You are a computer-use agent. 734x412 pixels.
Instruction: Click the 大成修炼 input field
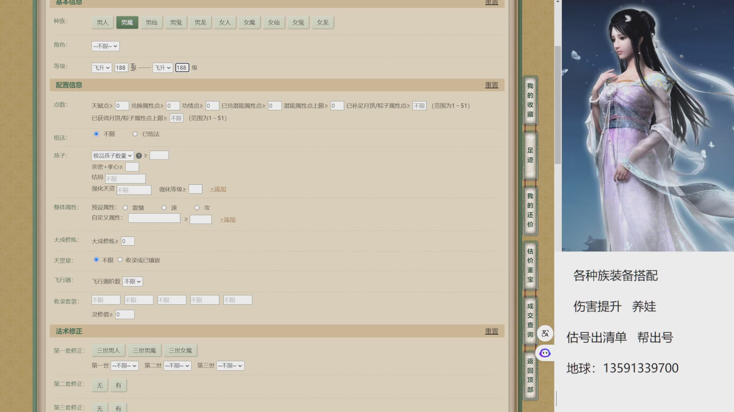128,241
